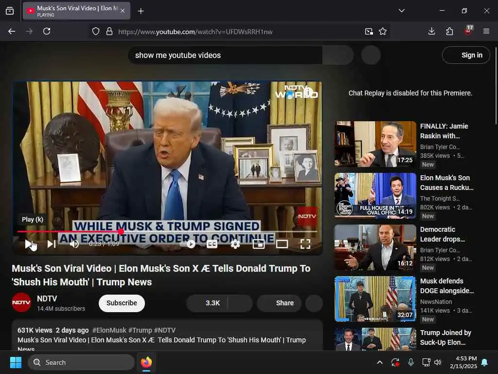Open notifications bell in taskbar
Viewport: 498px width, 374px height.
coord(485,362)
